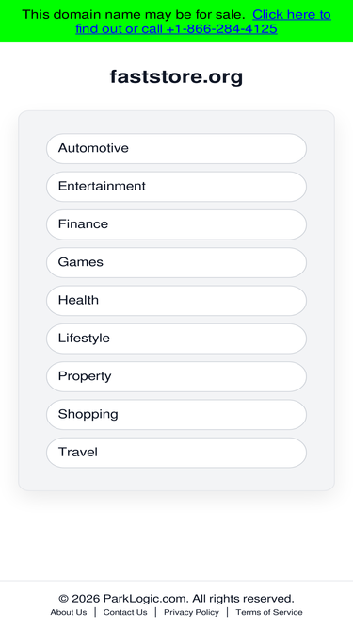The width and height of the screenshot is (353, 629).
Task: Open the Travel category
Action: click(177, 453)
